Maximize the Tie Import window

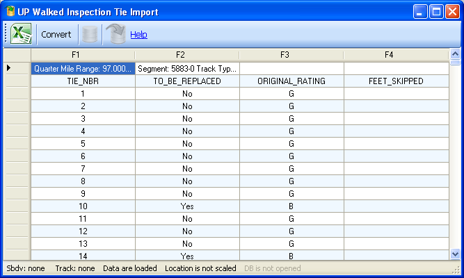coord(436,12)
